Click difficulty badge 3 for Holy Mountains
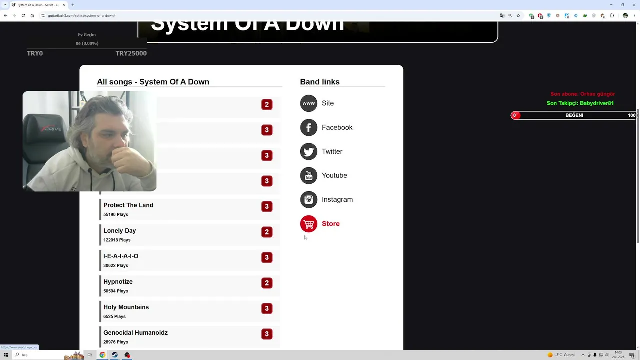640x360 pixels. pyautogui.click(x=267, y=308)
